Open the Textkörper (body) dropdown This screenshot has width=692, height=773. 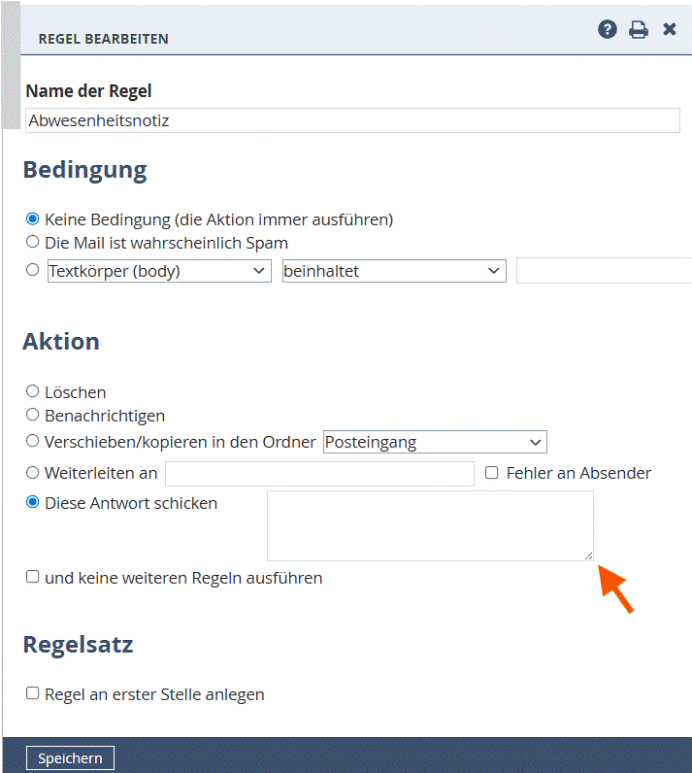tap(159, 271)
